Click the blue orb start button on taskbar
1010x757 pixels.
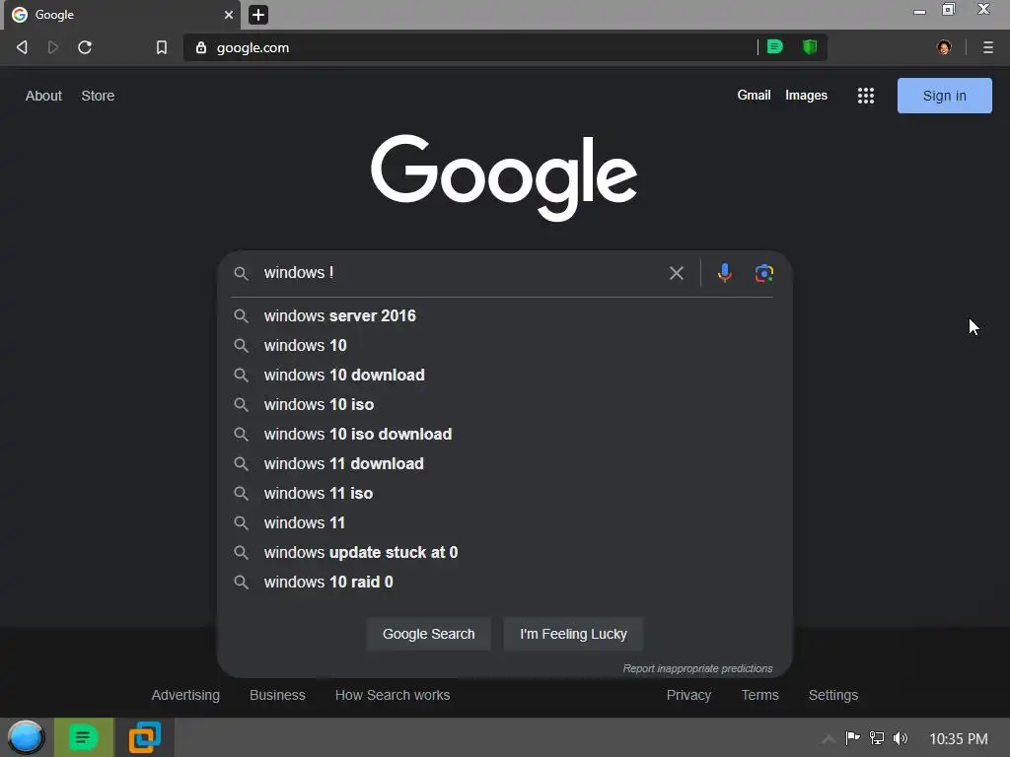click(27, 737)
